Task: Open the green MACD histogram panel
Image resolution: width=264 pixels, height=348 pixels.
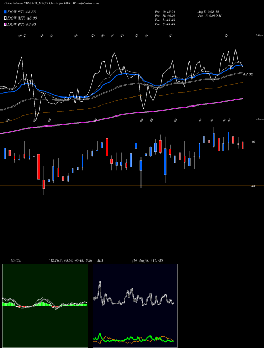Action: coord(45,306)
